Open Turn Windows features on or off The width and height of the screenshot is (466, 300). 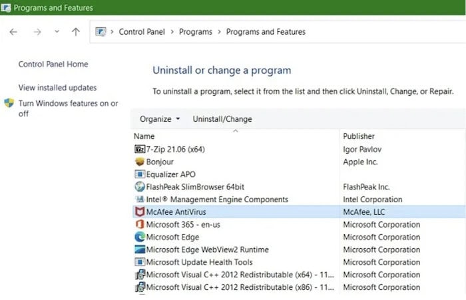[68, 108]
